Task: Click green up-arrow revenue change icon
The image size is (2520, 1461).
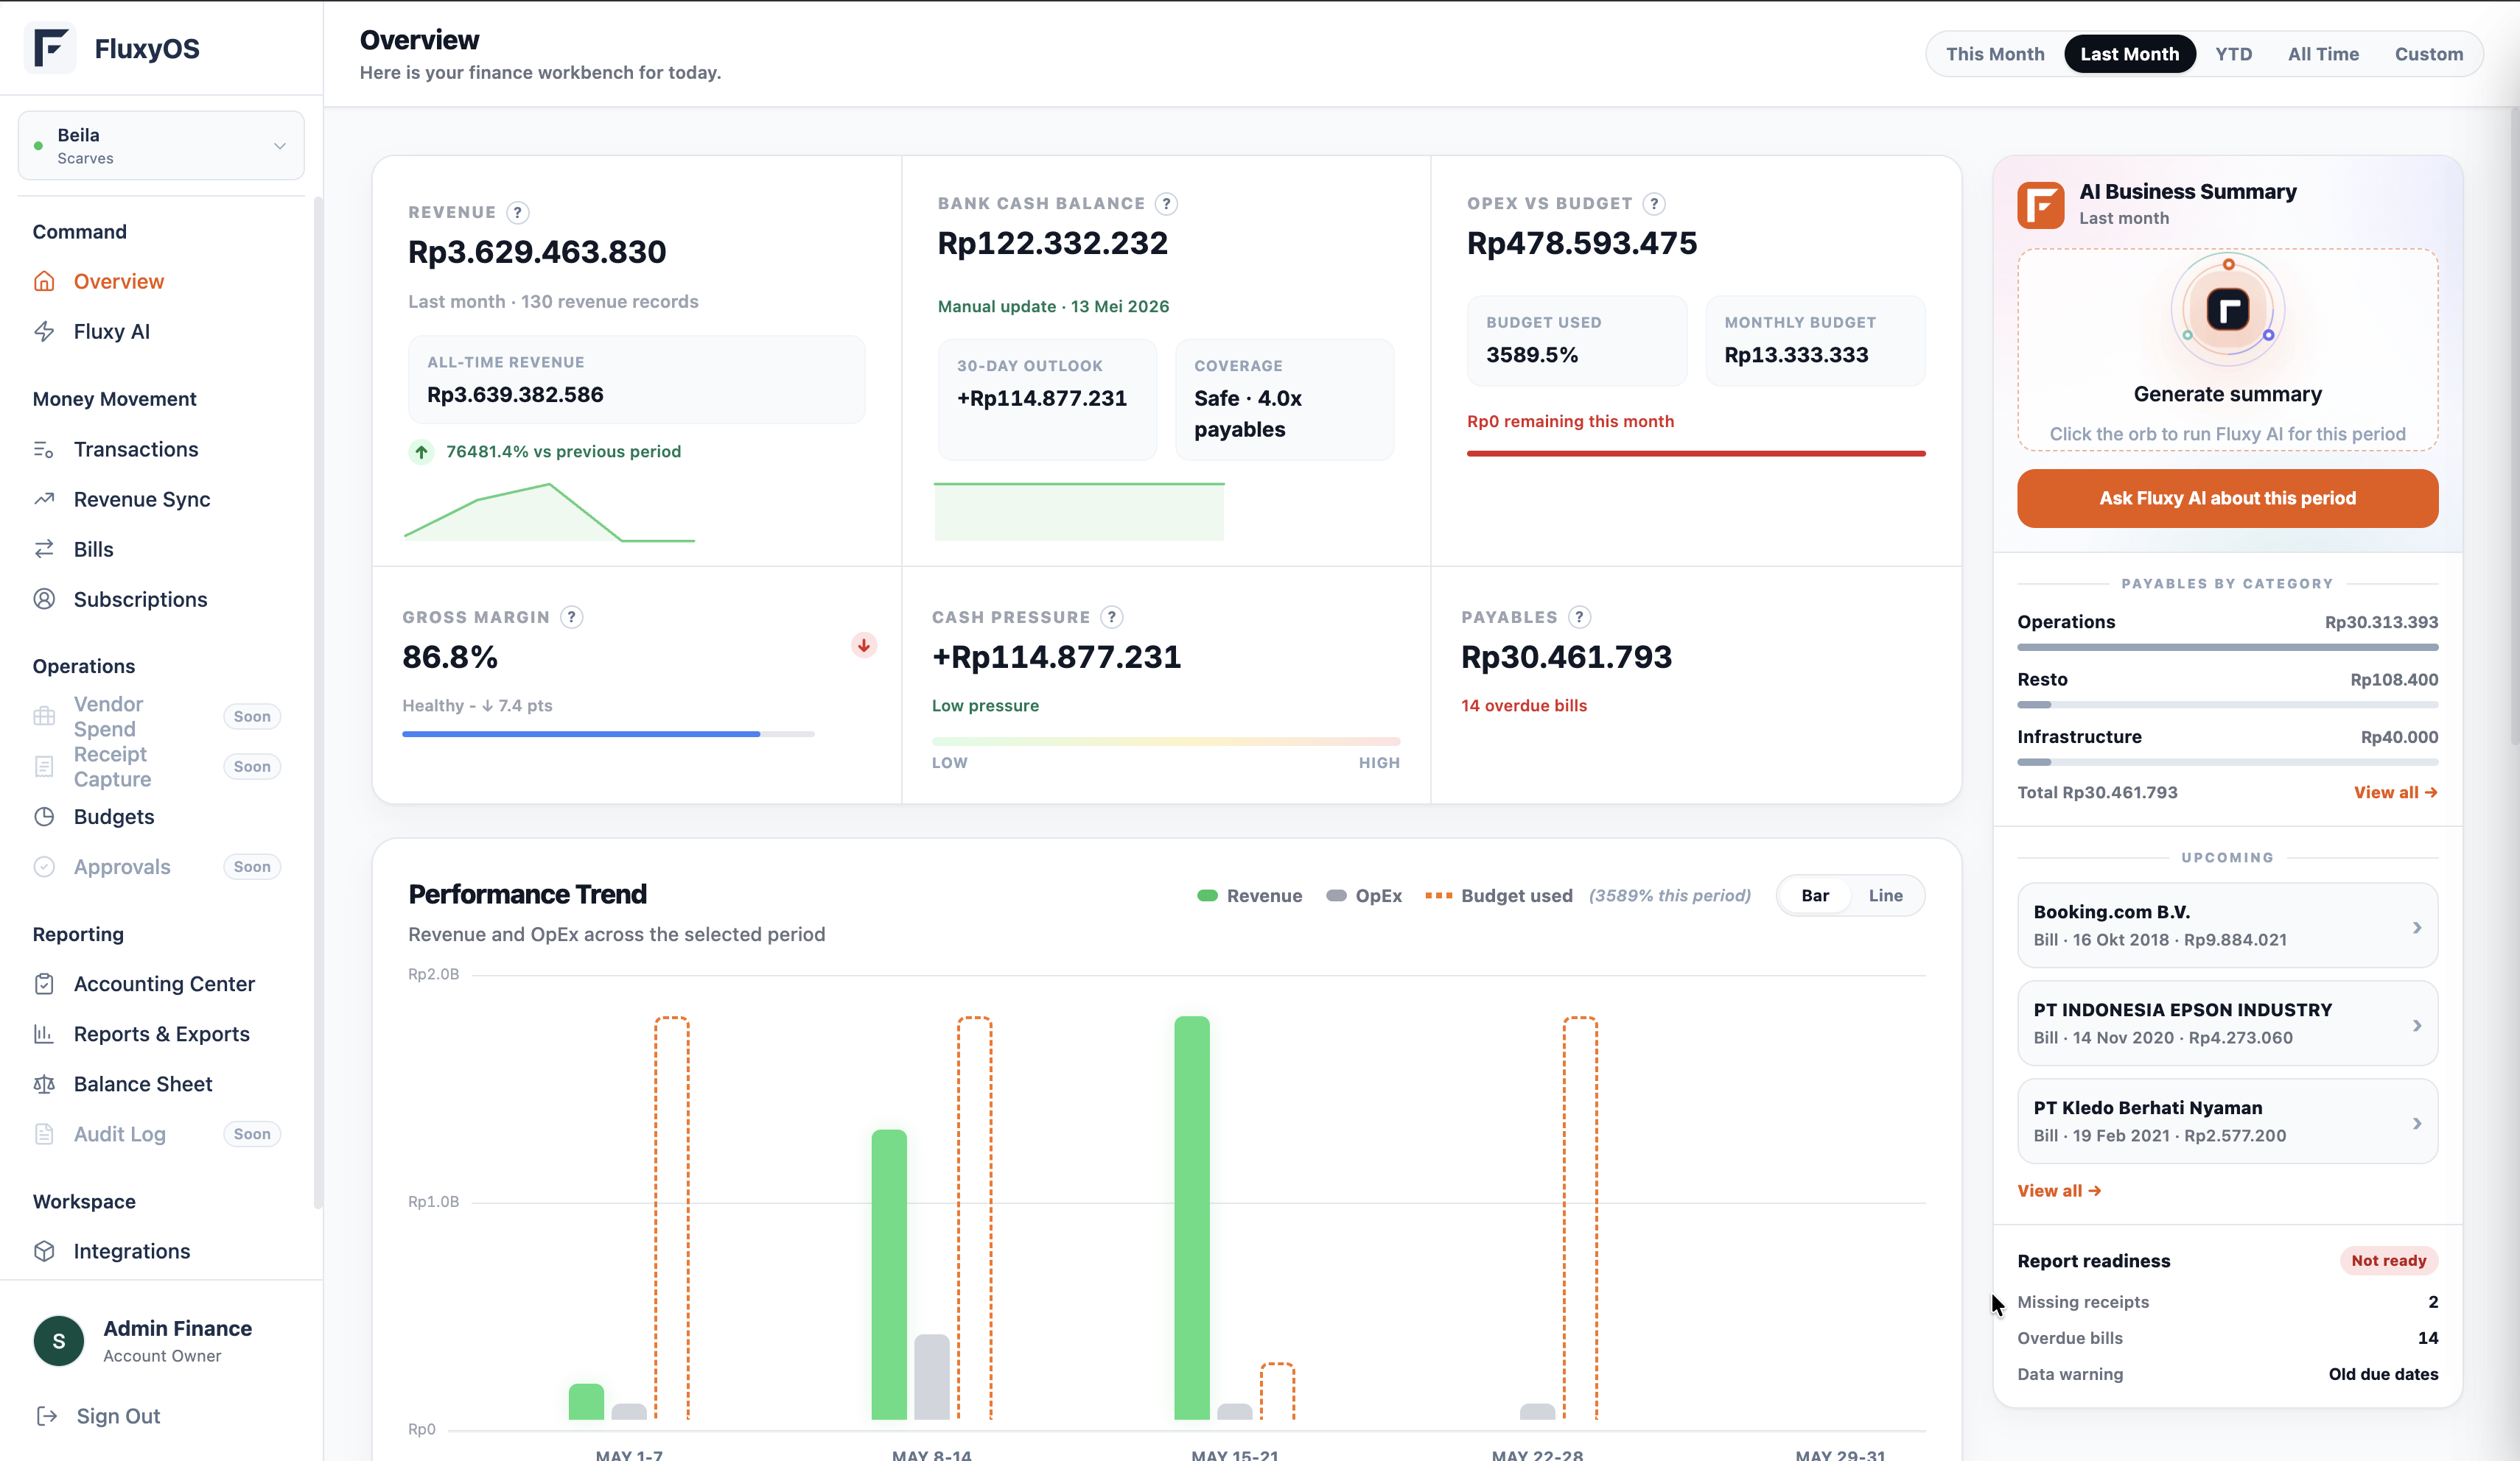Action: (422, 451)
